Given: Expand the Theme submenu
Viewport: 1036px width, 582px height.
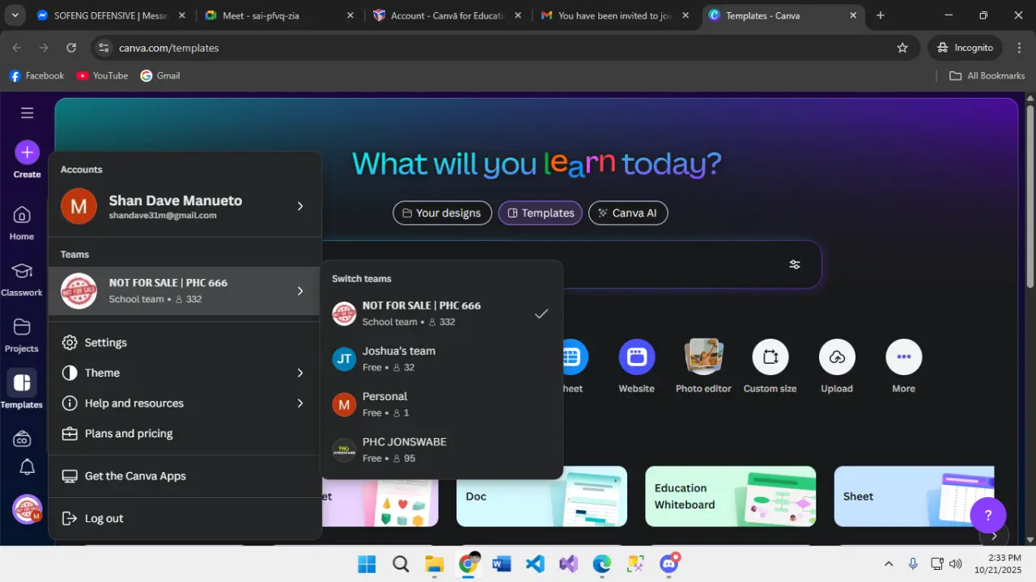Looking at the screenshot, I should click(185, 373).
